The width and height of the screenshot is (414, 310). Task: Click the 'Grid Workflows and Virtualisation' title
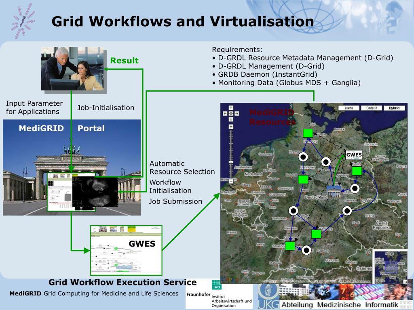coord(183,21)
